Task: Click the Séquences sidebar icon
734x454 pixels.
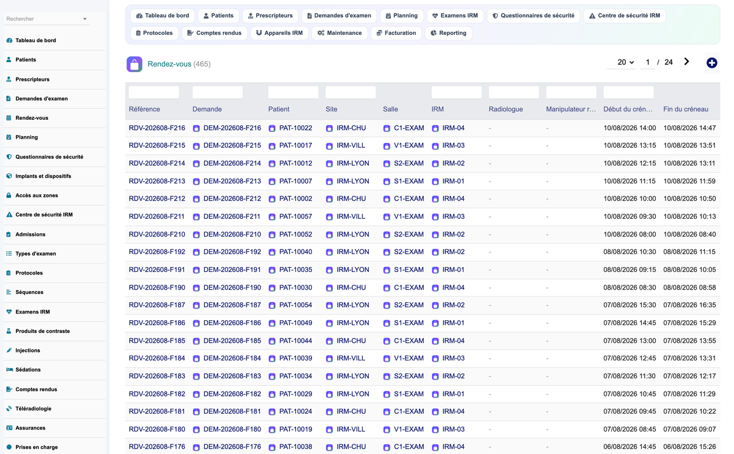Action: point(9,292)
